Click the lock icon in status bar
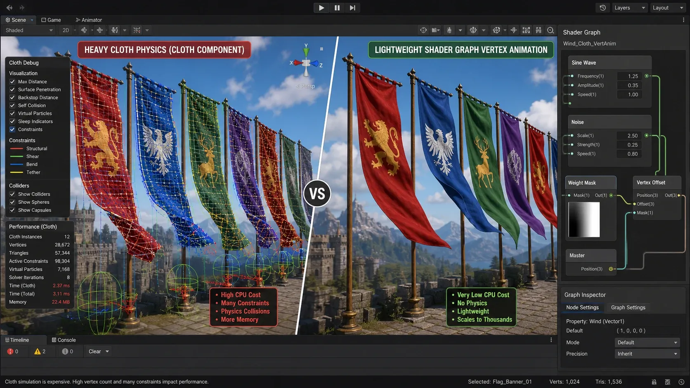 tap(654, 382)
